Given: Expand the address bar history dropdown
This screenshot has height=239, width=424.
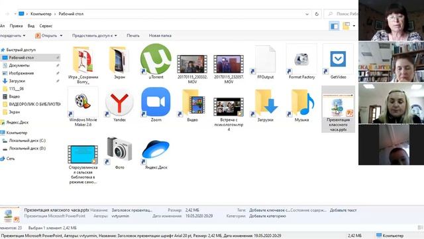Looking at the screenshot, I should (x=307, y=14).
